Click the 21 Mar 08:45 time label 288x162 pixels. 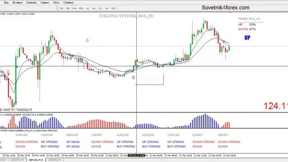pyautogui.click(x=171, y=156)
